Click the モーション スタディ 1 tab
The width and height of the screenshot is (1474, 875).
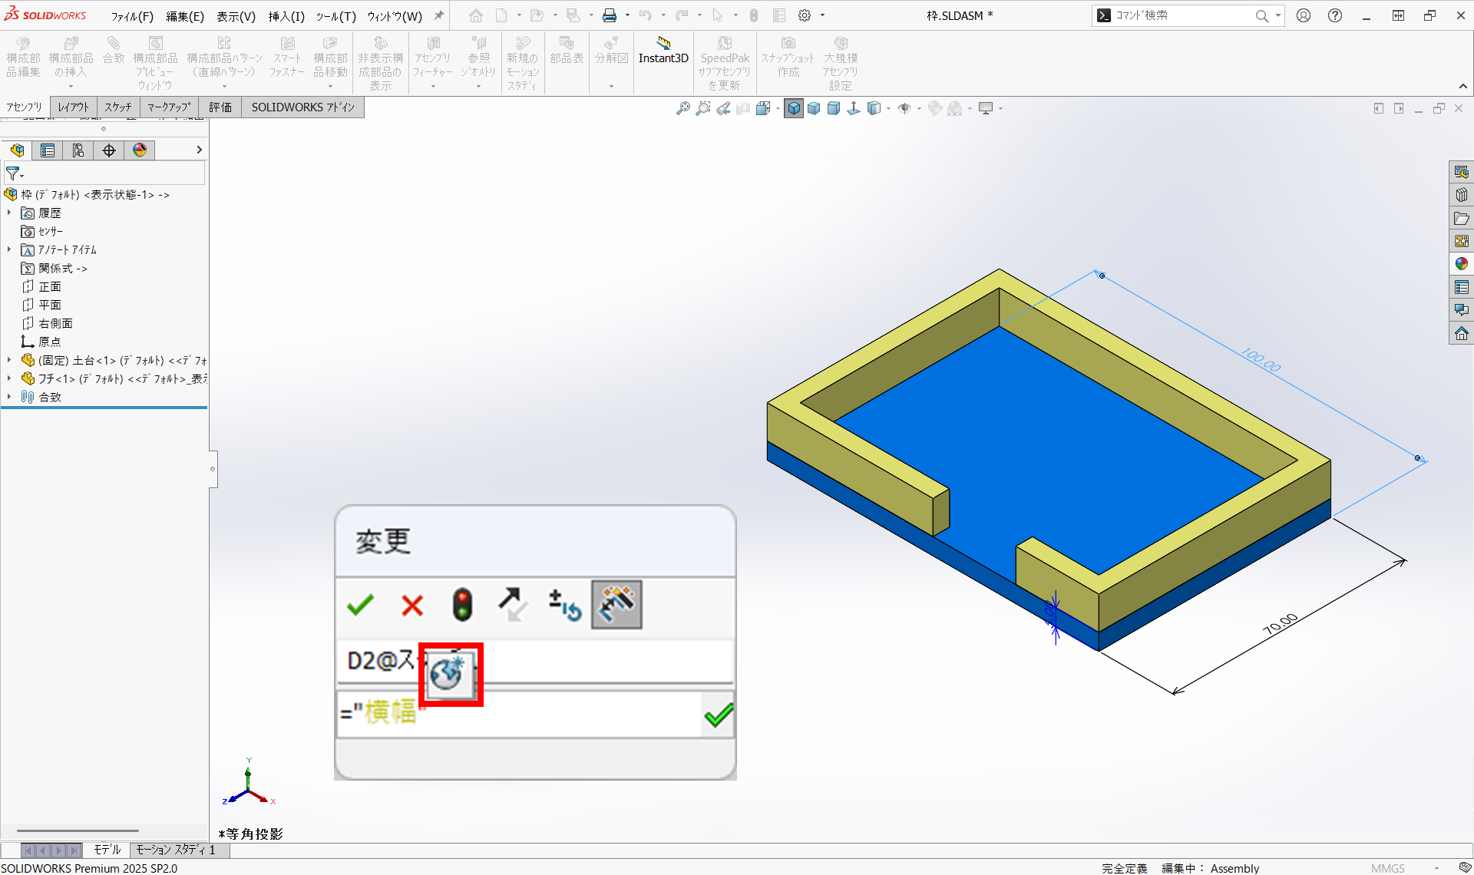177,850
